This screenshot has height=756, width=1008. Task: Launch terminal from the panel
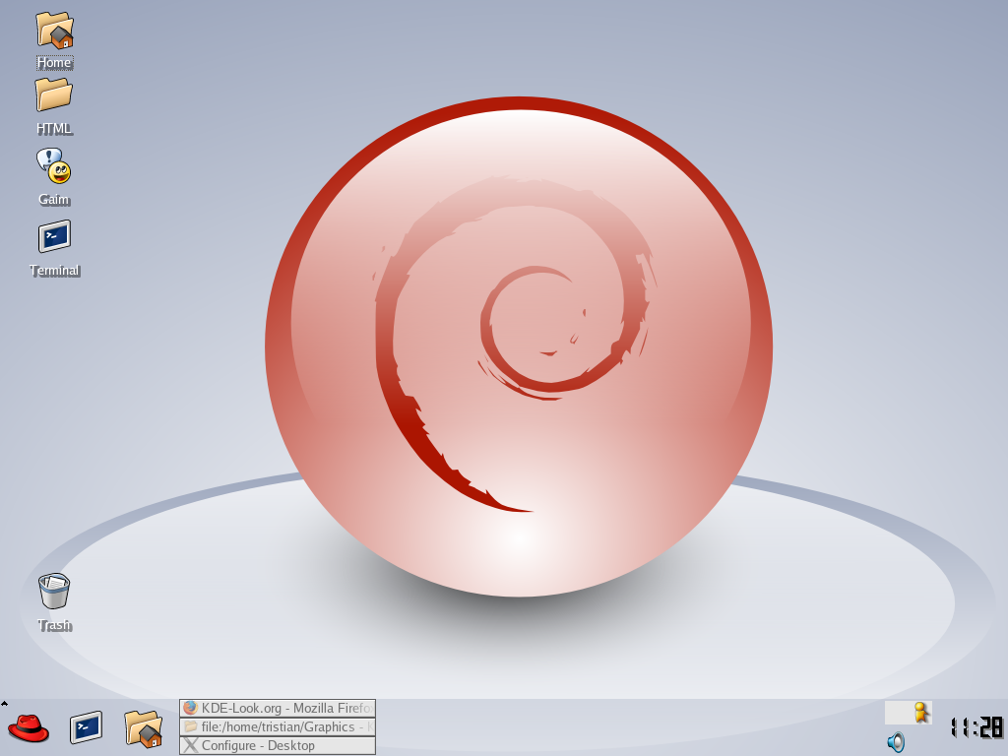pos(87,727)
